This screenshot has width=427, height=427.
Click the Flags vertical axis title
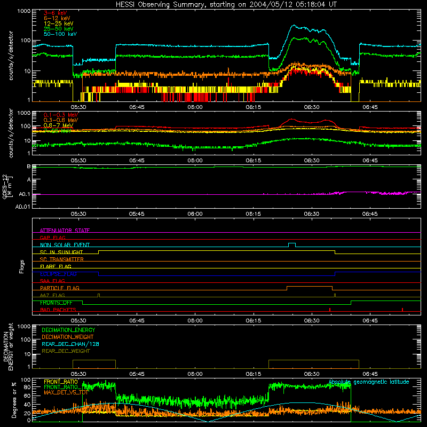pyautogui.click(x=22, y=266)
